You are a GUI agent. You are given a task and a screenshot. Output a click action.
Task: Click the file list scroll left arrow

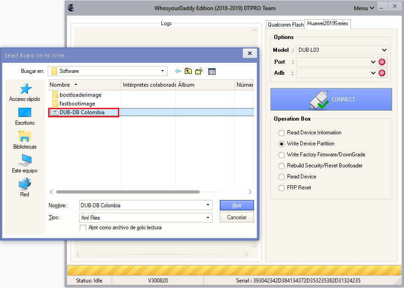(51, 192)
